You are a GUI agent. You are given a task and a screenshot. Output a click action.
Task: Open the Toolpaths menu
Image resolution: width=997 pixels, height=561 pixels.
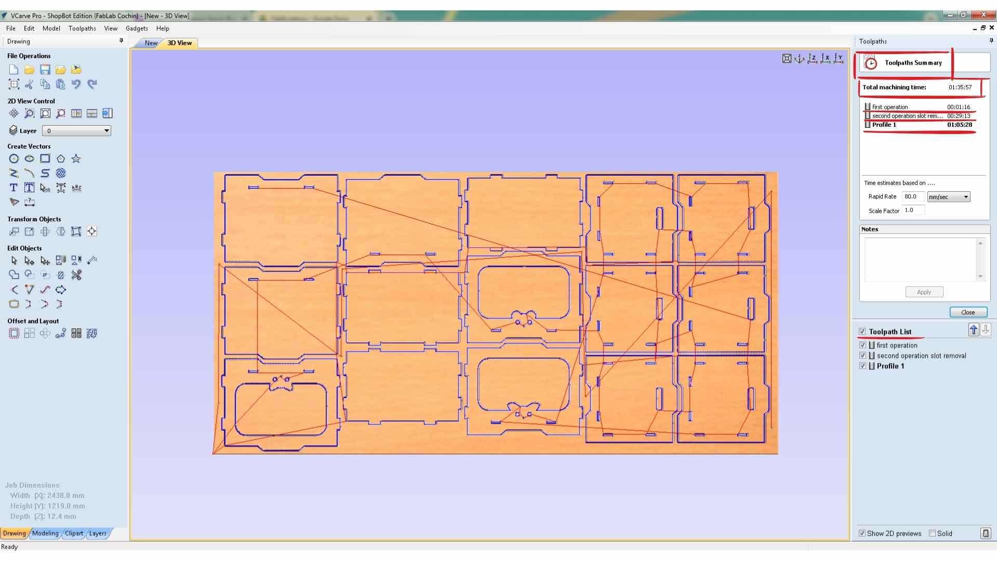[82, 29]
